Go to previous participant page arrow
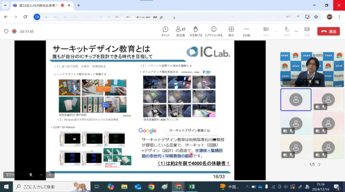 [305, 164]
